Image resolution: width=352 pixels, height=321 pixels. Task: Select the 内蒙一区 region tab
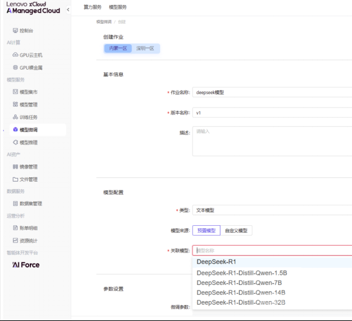pyautogui.click(x=118, y=49)
